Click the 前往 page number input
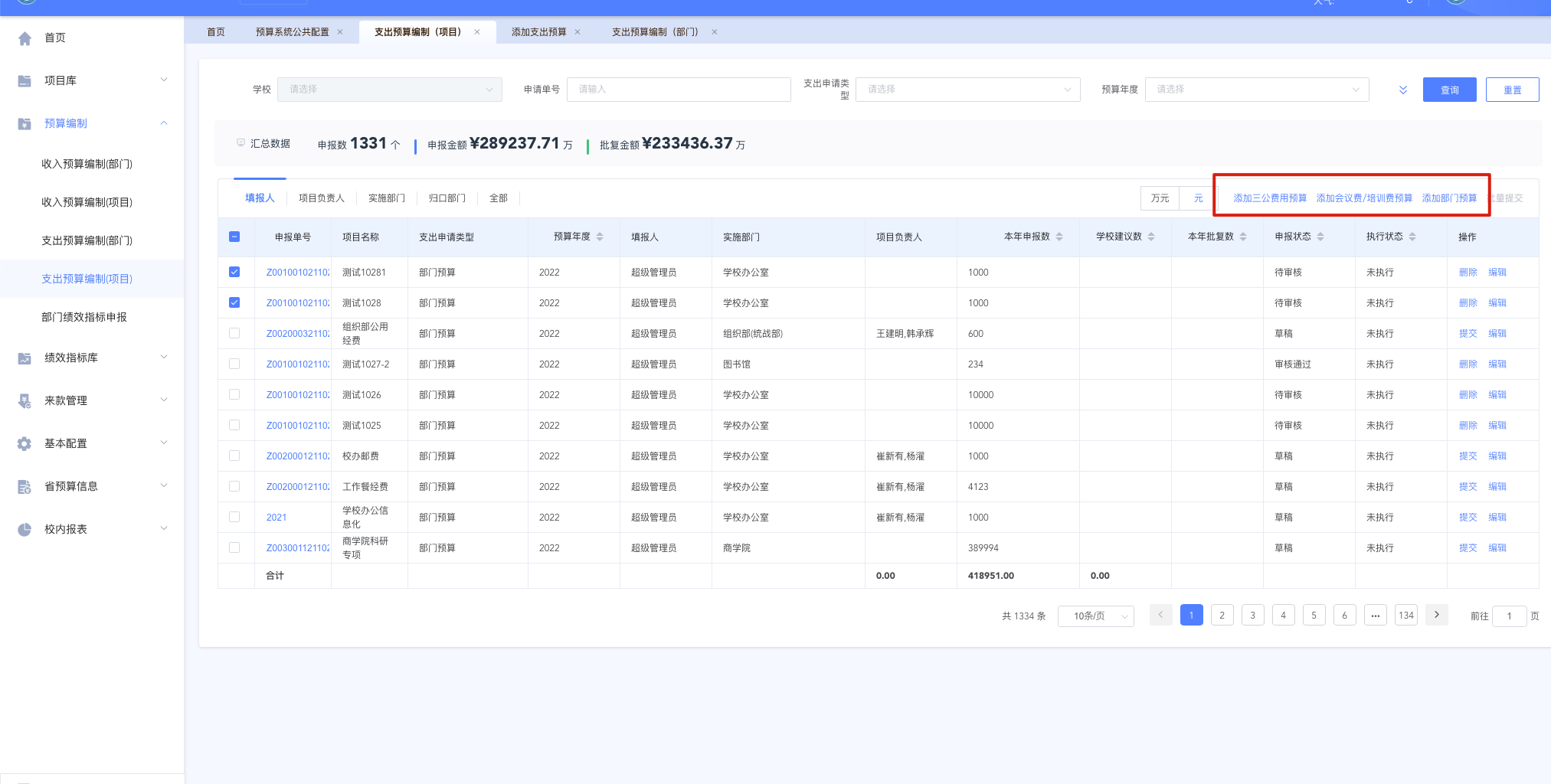This screenshot has height=784, width=1551. [x=1510, y=616]
